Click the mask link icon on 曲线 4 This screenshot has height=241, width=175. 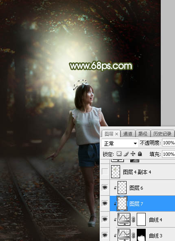click(133, 219)
